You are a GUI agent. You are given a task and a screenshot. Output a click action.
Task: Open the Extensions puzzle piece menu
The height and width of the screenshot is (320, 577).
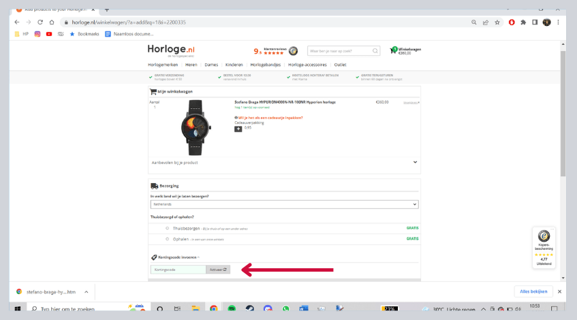[523, 22]
